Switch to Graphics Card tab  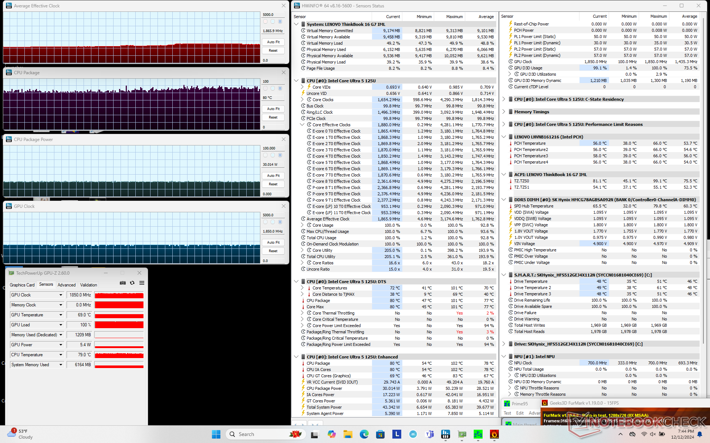[22, 285]
